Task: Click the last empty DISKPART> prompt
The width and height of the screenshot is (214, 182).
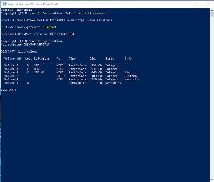Action: [9, 90]
